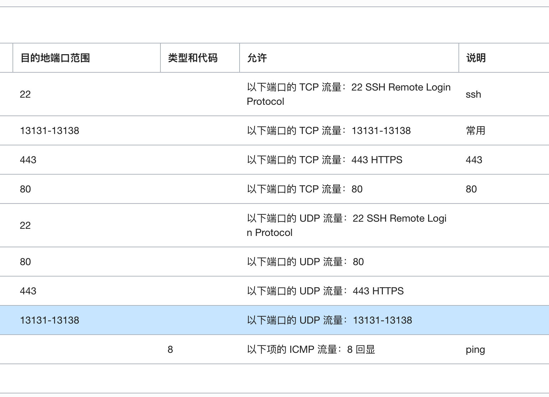Click the "ping" description cell
The image size is (549, 397).
click(475, 350)
